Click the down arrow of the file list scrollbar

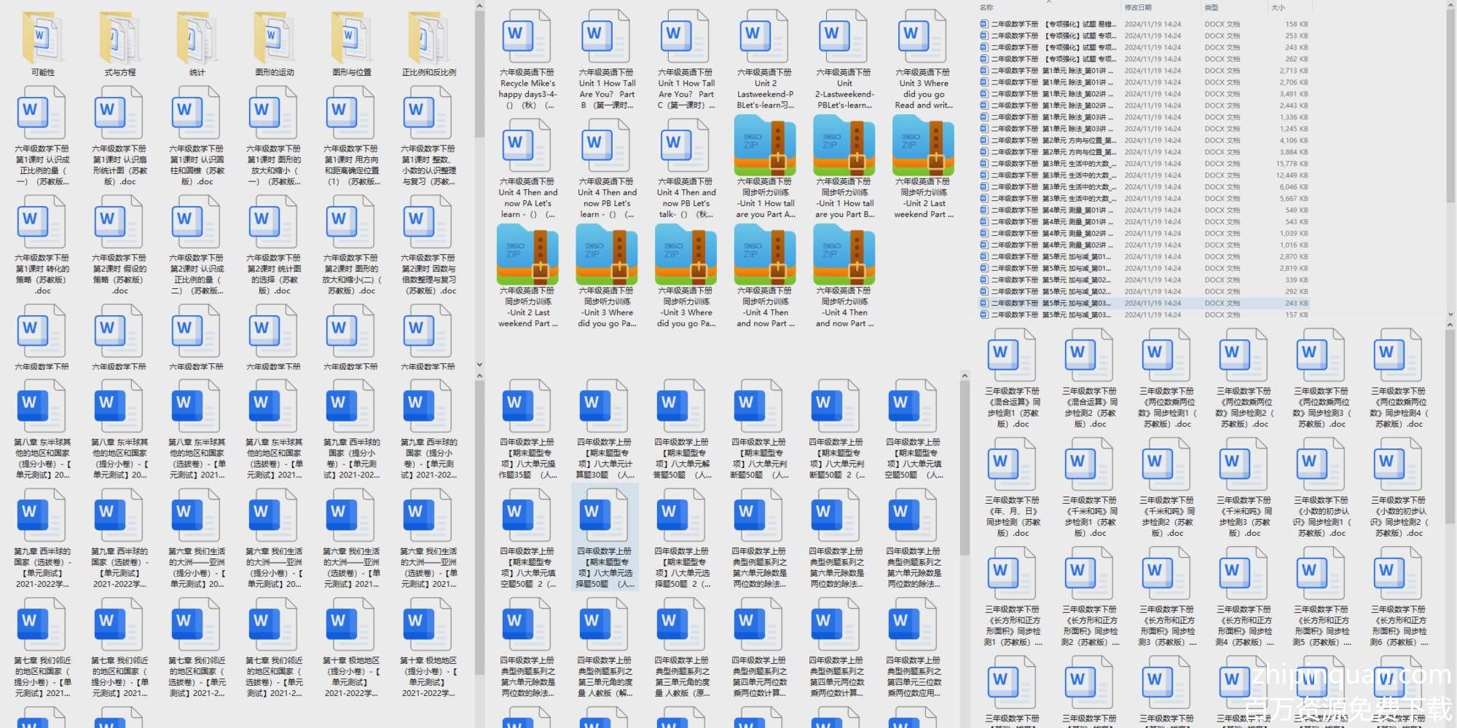pos(1450,314)
